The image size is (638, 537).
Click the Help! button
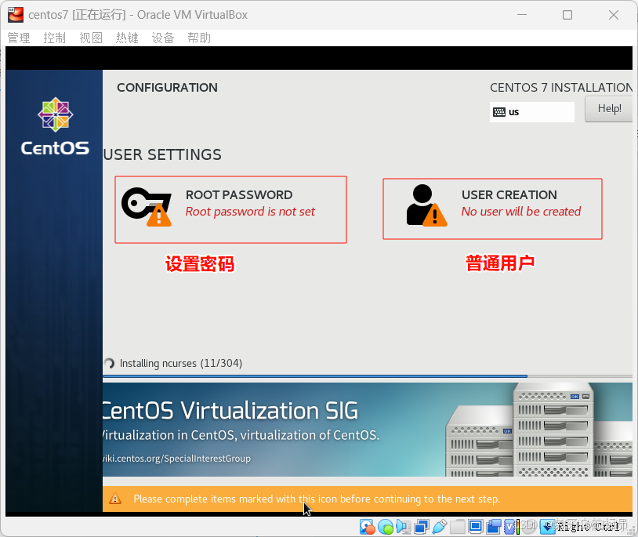coord(609,109)
